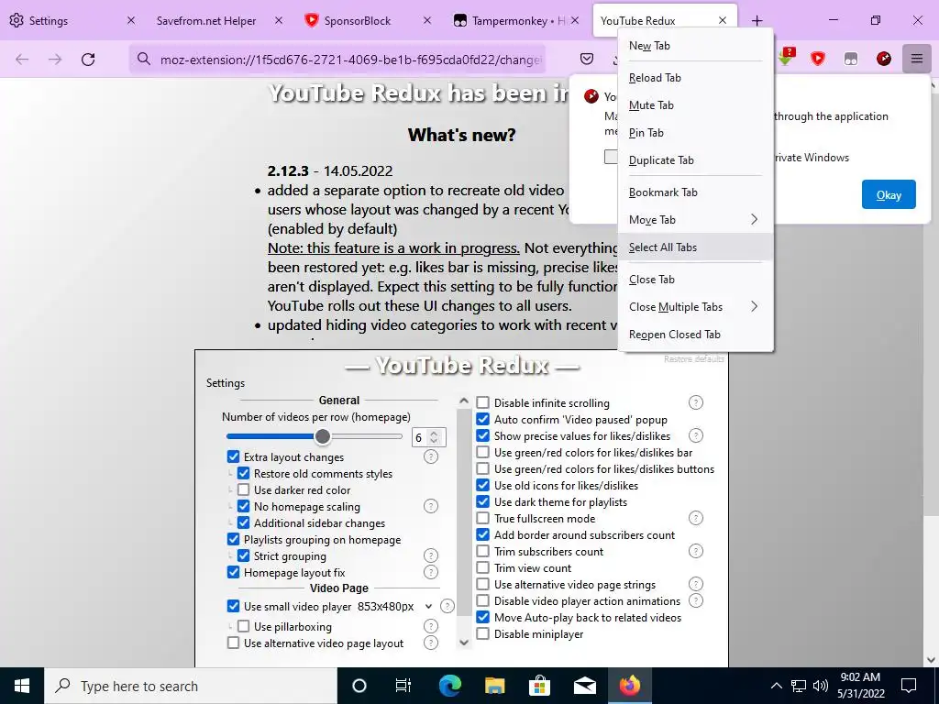Show help for Trim subscribers count
The height and width of the screenshot is (704, 939).
695,551
